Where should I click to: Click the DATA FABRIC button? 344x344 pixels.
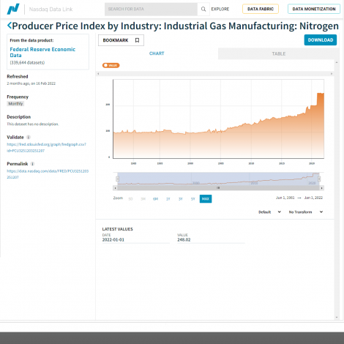coord(261,9)
